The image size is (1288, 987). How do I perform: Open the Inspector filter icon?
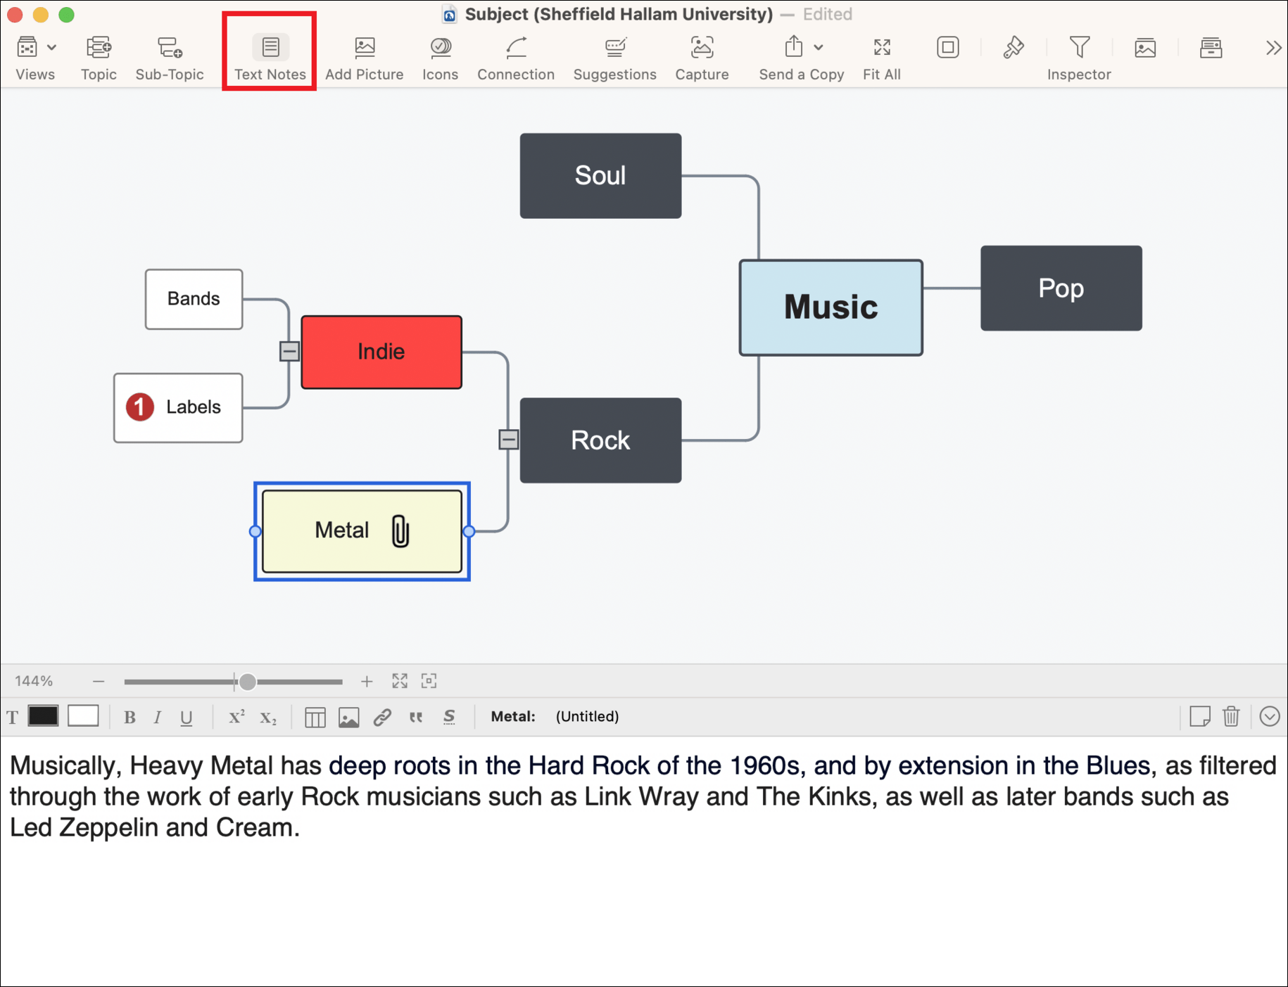point(1078,48)
